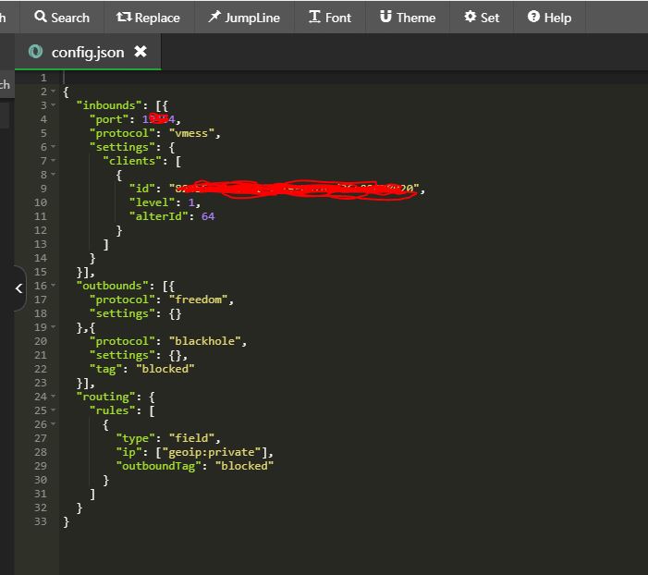Image resolution: width=648 pixels, height=575 pixels.
Task: Click the "field" value
Action: (x=191, y=438)
